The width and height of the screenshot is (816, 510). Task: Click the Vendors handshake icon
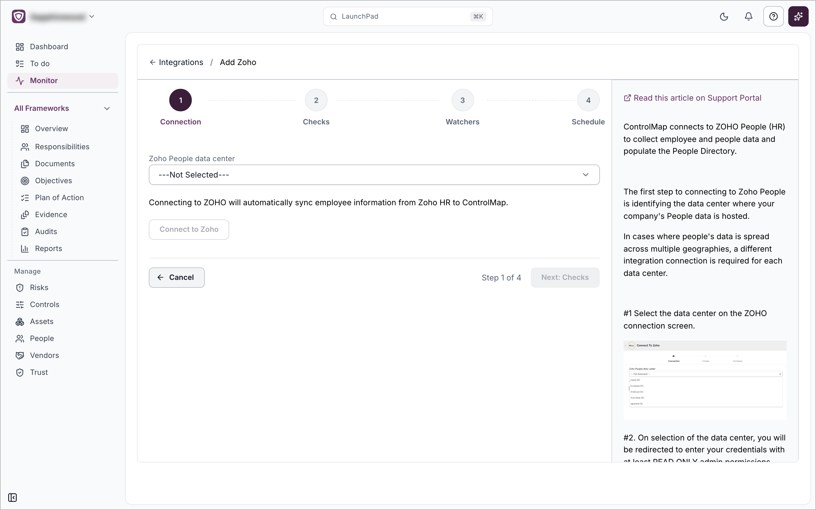20,355
